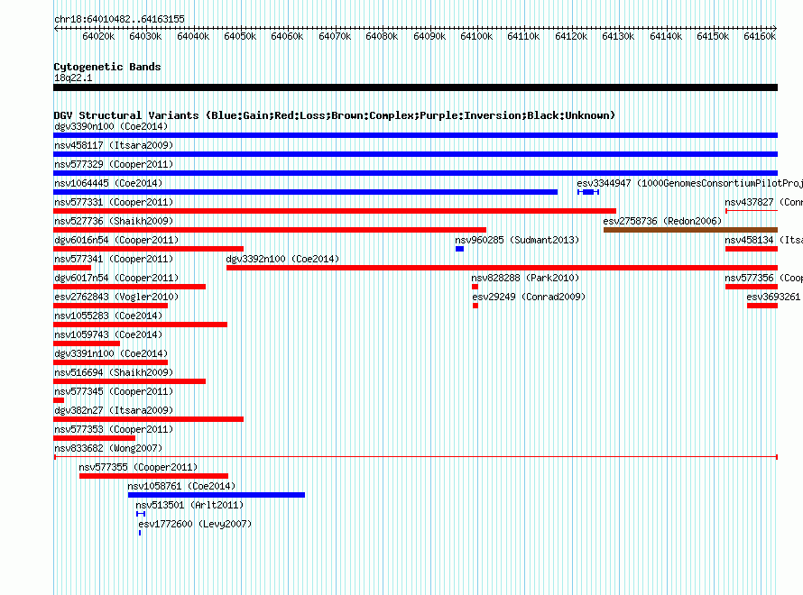Select the nsv458117 (Itsara2009) variant label

(114, 145)
